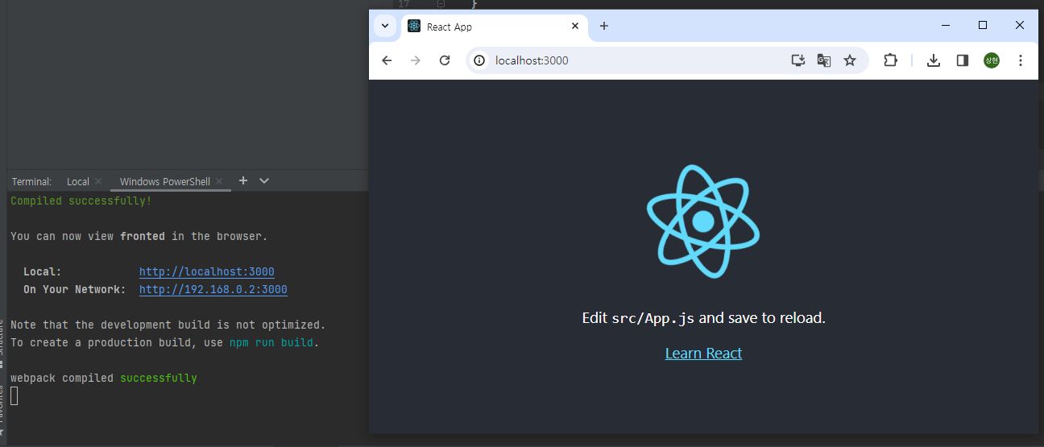Minimize the Chrome window
The height and width of the screenshot is (447, 1044).
point(946,26)
